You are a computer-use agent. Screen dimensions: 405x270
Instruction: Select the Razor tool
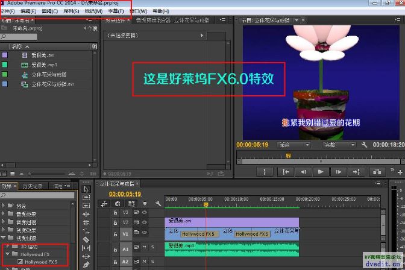[x=86, y=240]
